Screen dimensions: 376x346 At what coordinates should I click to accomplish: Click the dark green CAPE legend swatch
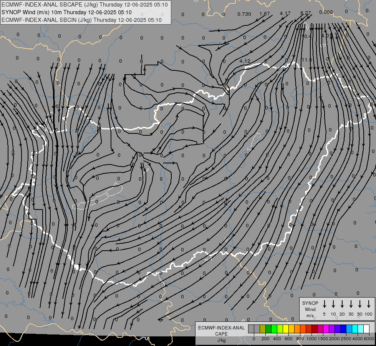(x=268, y=329)
